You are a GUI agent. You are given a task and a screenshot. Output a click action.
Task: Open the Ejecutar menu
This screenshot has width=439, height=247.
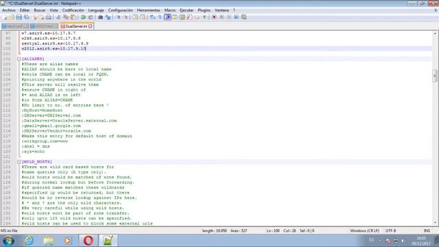click(187, 10)
